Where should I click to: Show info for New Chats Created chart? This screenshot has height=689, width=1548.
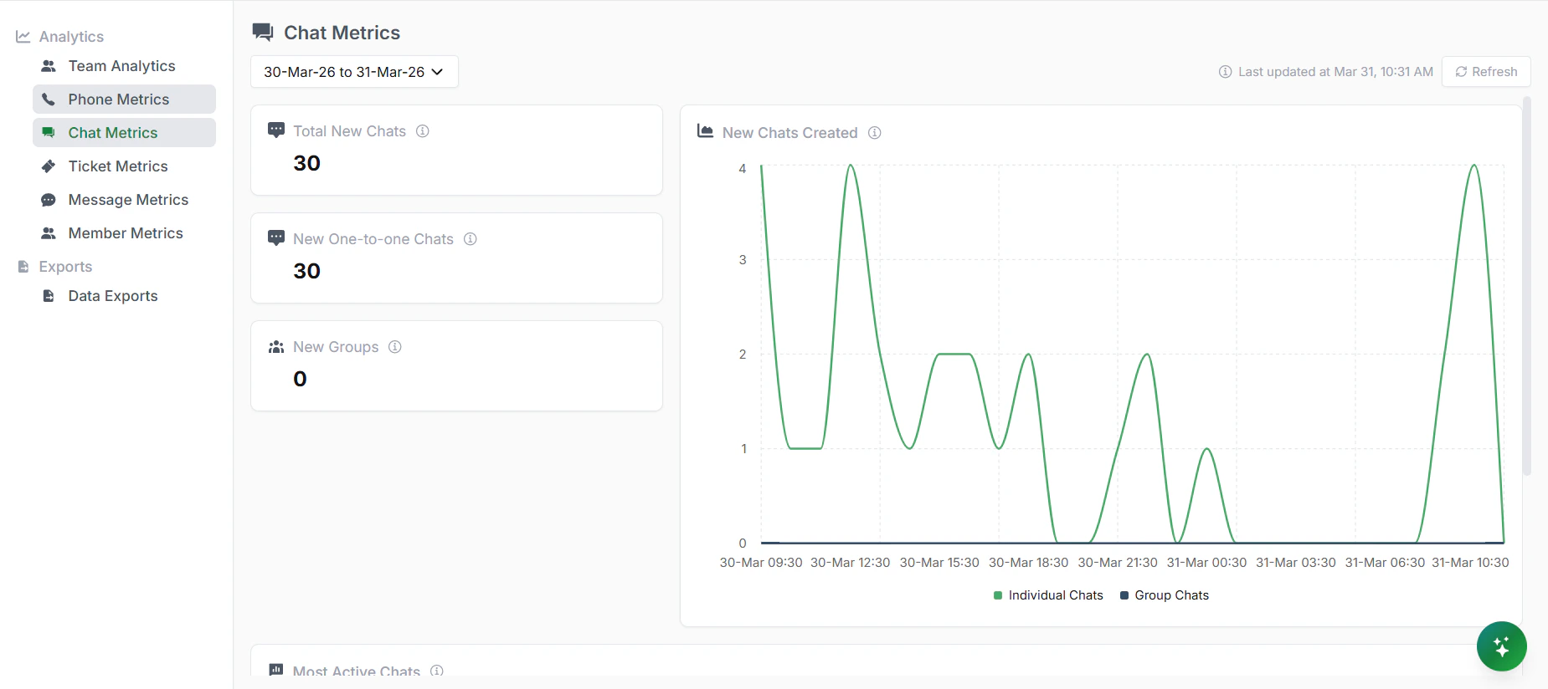point(875,133)
